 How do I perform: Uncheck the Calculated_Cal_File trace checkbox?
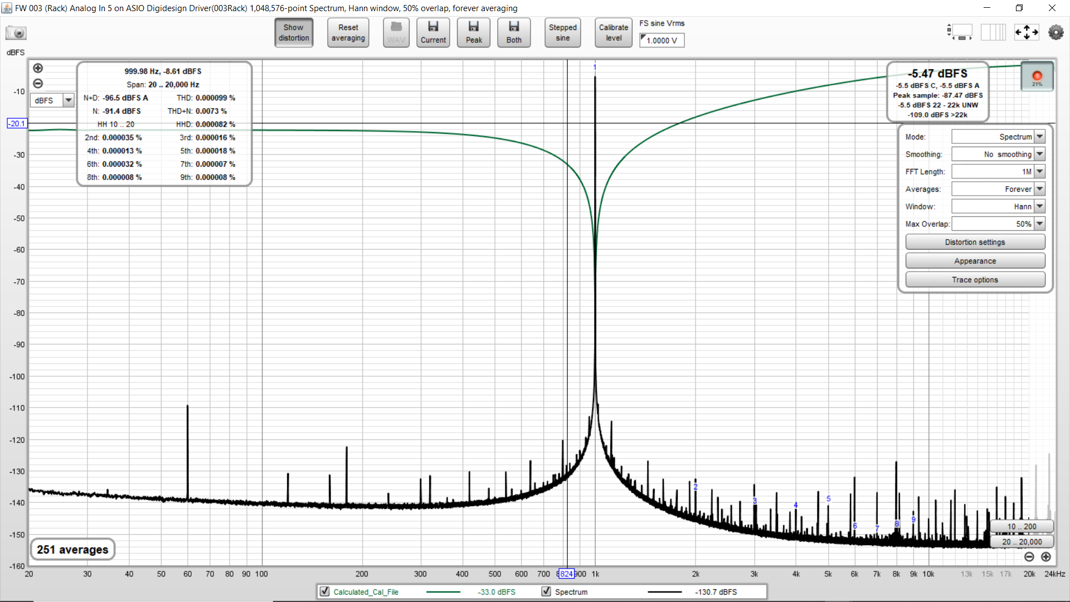325,591
